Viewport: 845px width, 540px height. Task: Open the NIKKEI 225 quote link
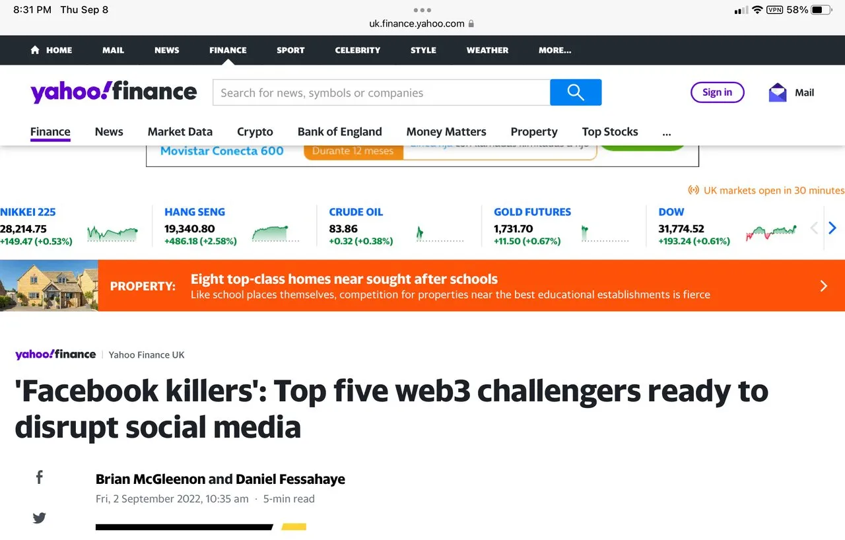28,212
